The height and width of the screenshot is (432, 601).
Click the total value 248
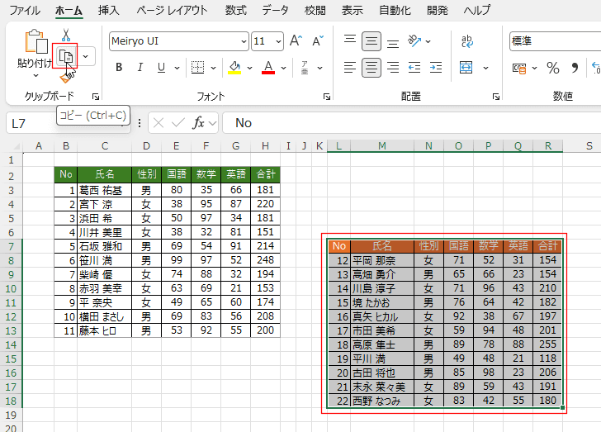266,260
